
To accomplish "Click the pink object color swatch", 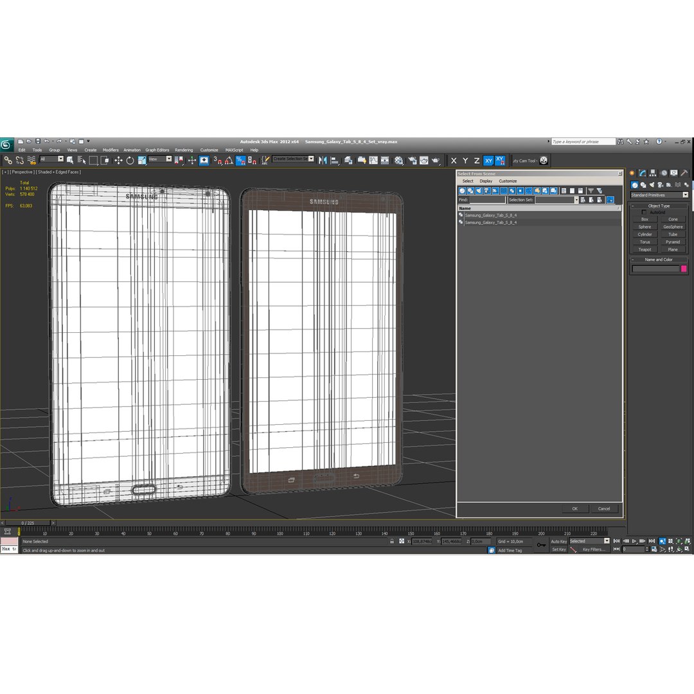I will tap(684, 269).
